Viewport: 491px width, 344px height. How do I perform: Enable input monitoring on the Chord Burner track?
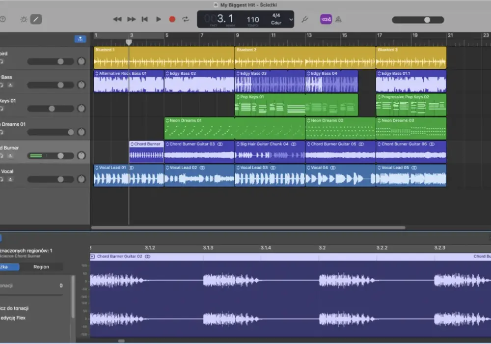(x=10, y=156)
